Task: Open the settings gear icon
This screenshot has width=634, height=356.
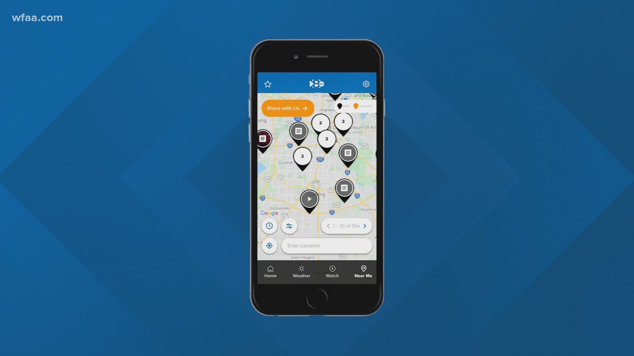Action: pyautogui.click(x=366, y=84)
